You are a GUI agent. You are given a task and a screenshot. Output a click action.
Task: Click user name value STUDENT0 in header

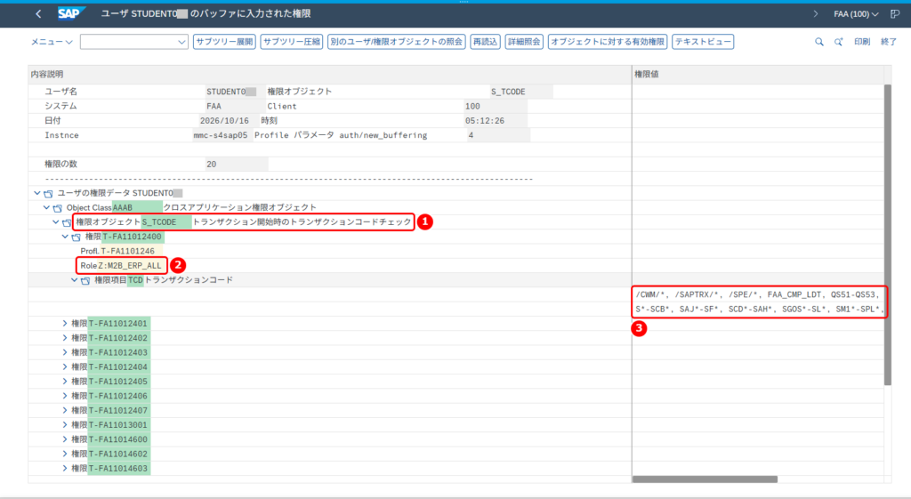pos(231,92)
